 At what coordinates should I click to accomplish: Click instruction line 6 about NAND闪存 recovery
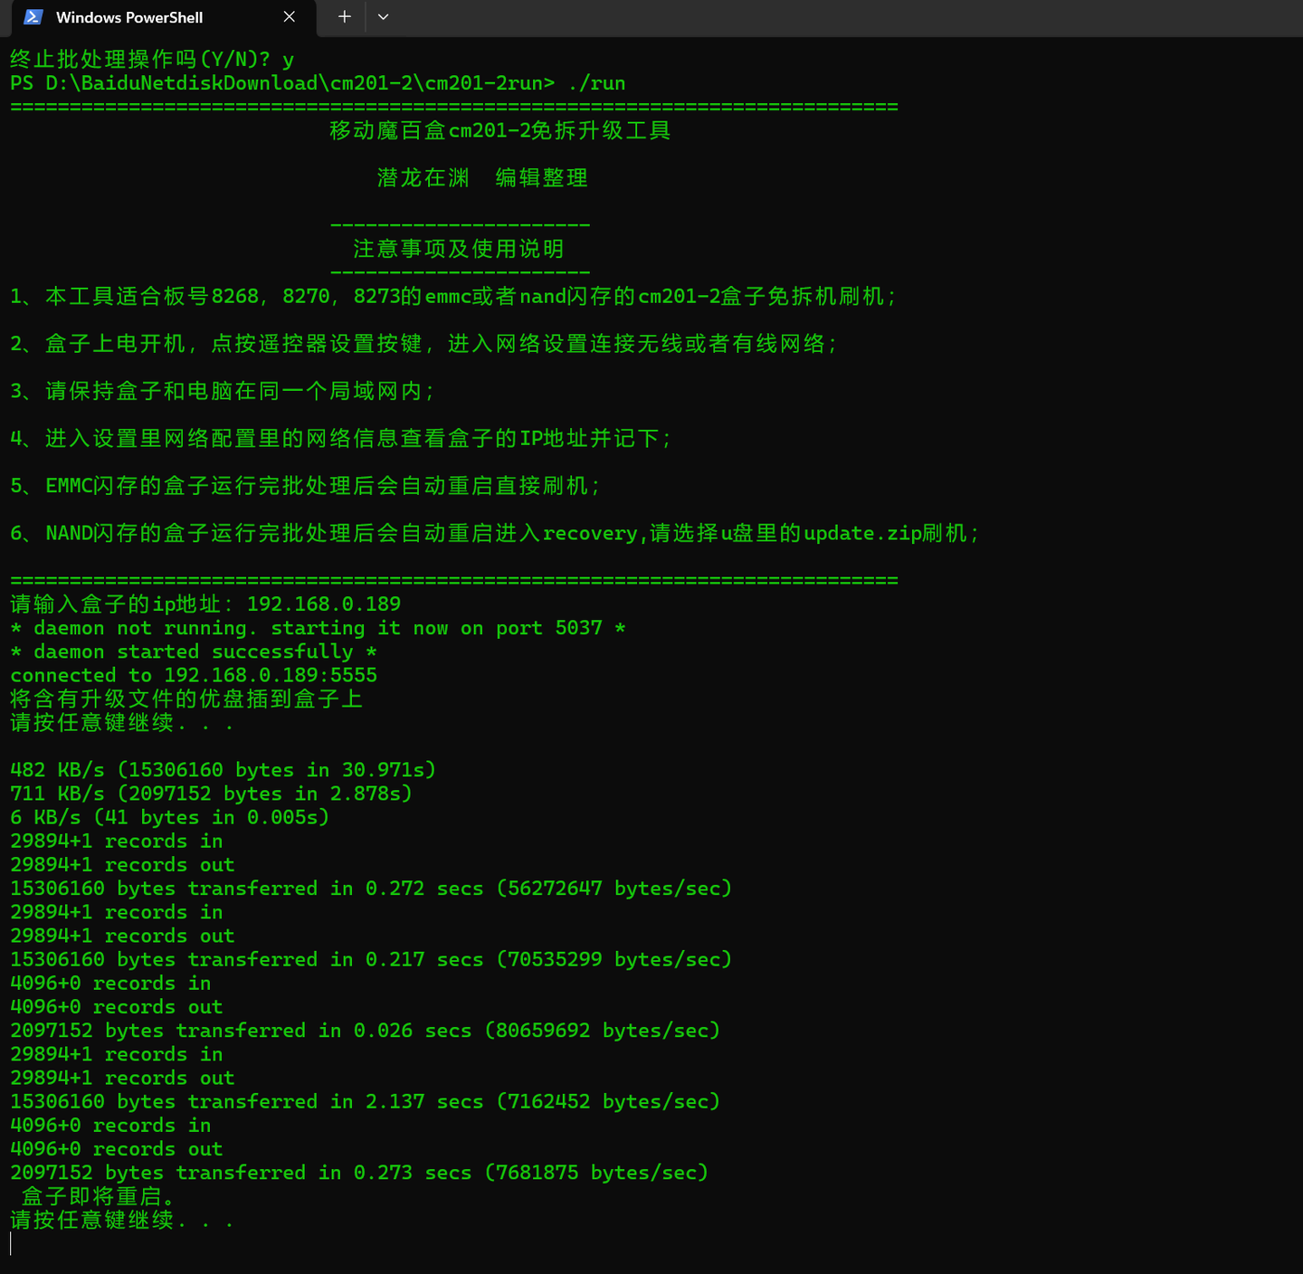495,533
